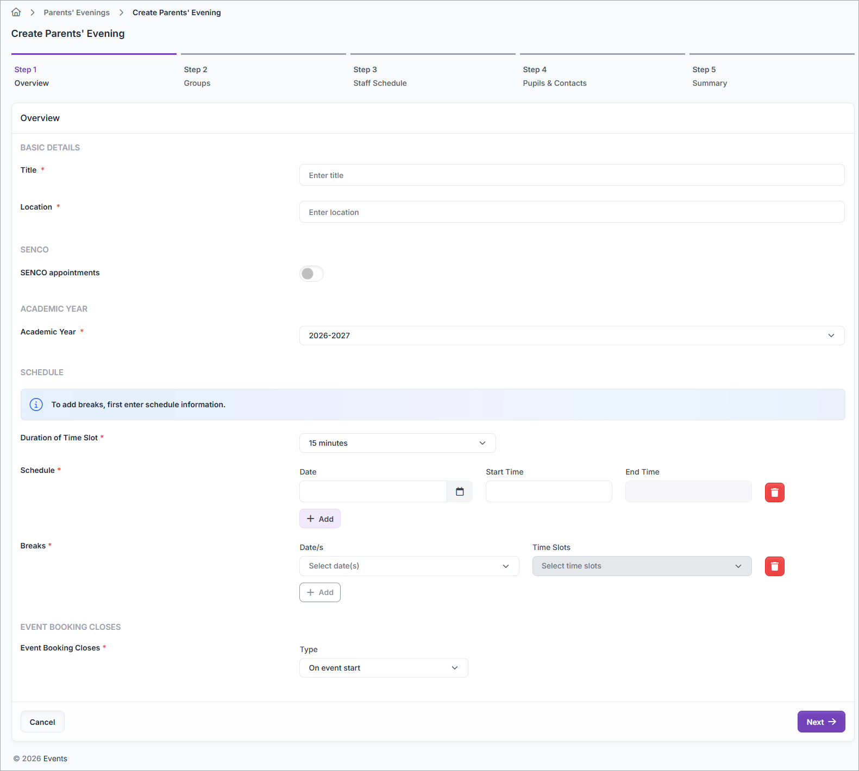Switch to Step 3 Staff Schedule tab
Viewport: 859px width, 771px height.
433,76
